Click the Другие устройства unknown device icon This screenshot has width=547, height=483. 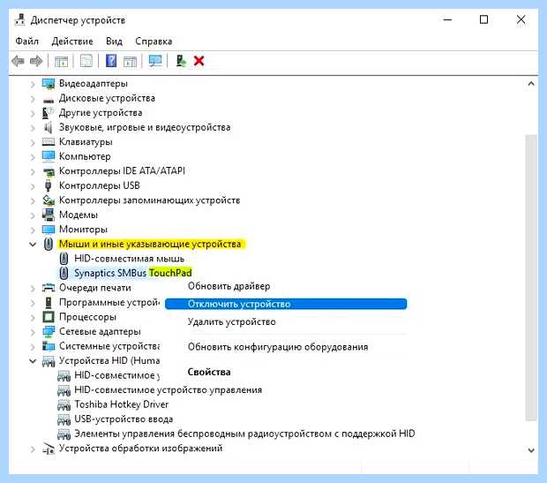[x=48, y=112]
